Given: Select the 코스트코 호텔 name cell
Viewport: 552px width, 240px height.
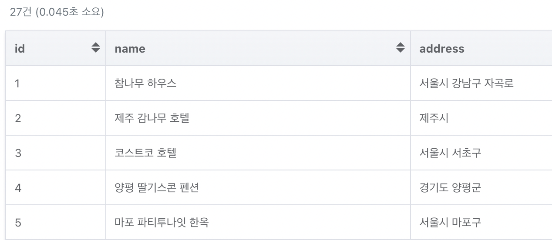Looking at the screenshot, I should [258, 153].
